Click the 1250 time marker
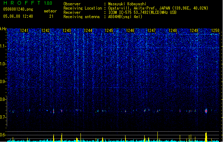Viewport: 223px width, 142px height. pos(215,31)
